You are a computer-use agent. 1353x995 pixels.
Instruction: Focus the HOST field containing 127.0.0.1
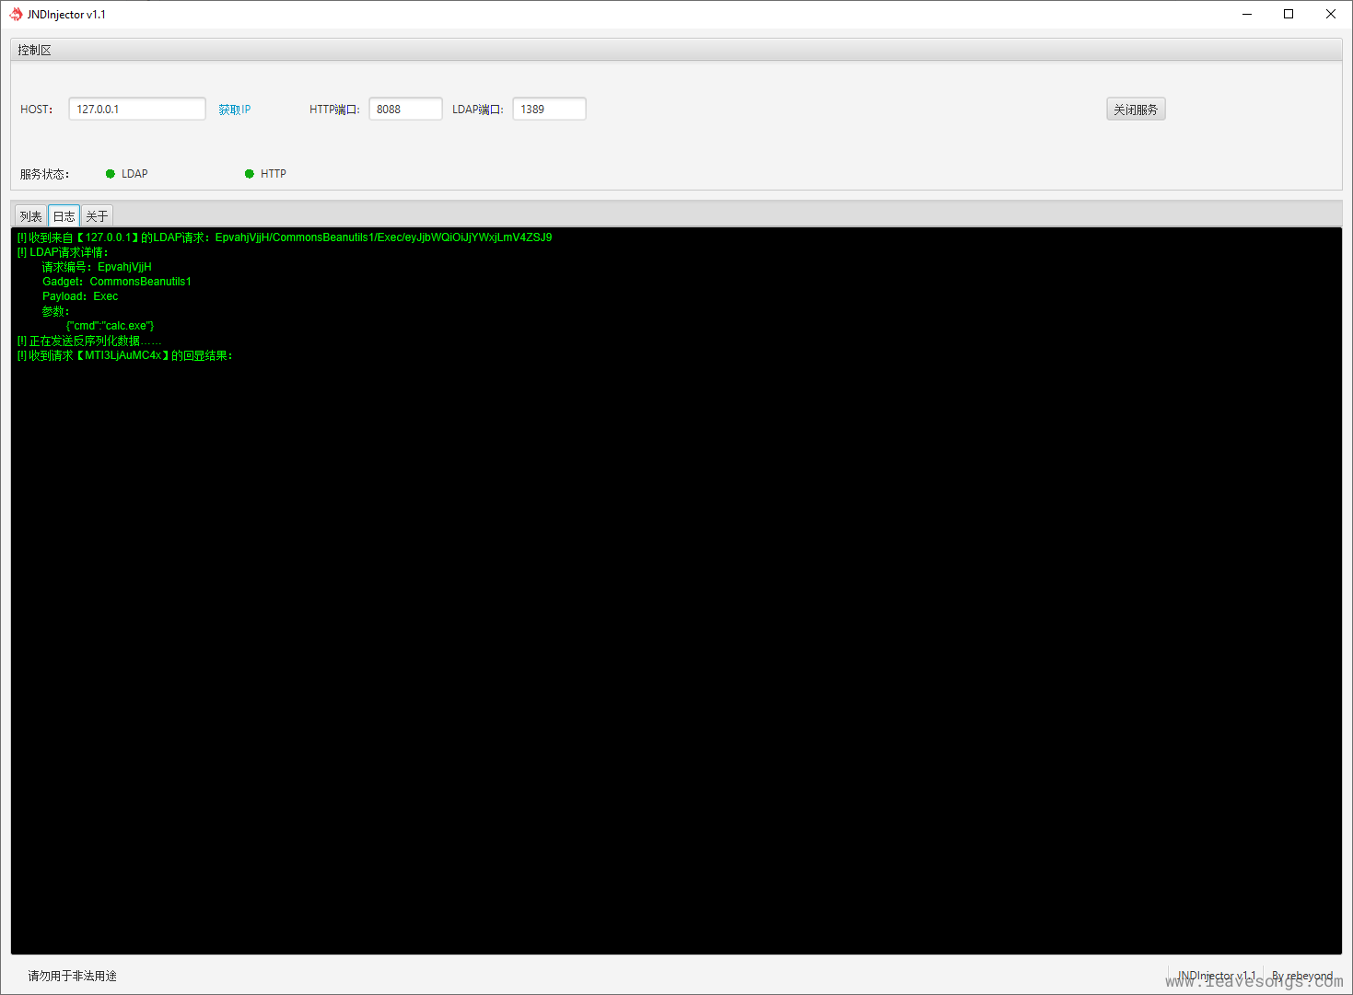click(137, 110)
